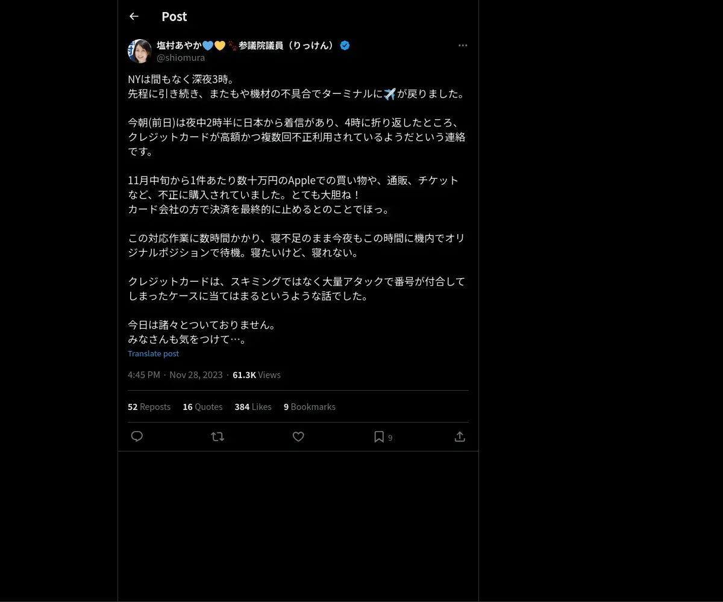
Task: Show the 384 Likes list
Action: tap(253, 407)
